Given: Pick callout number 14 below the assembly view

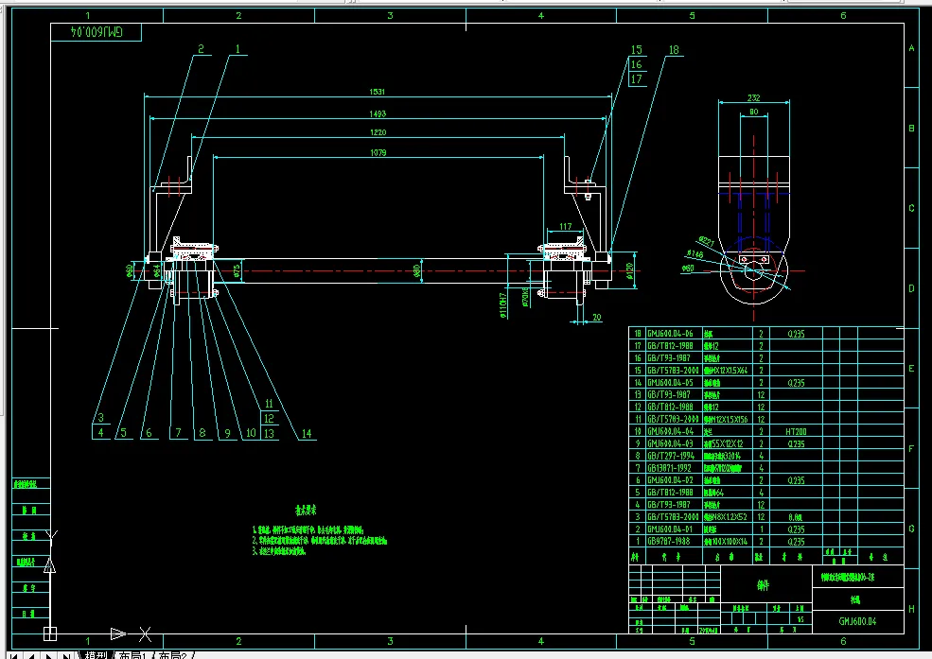Looking at the screenshot, I should (307, 433).
